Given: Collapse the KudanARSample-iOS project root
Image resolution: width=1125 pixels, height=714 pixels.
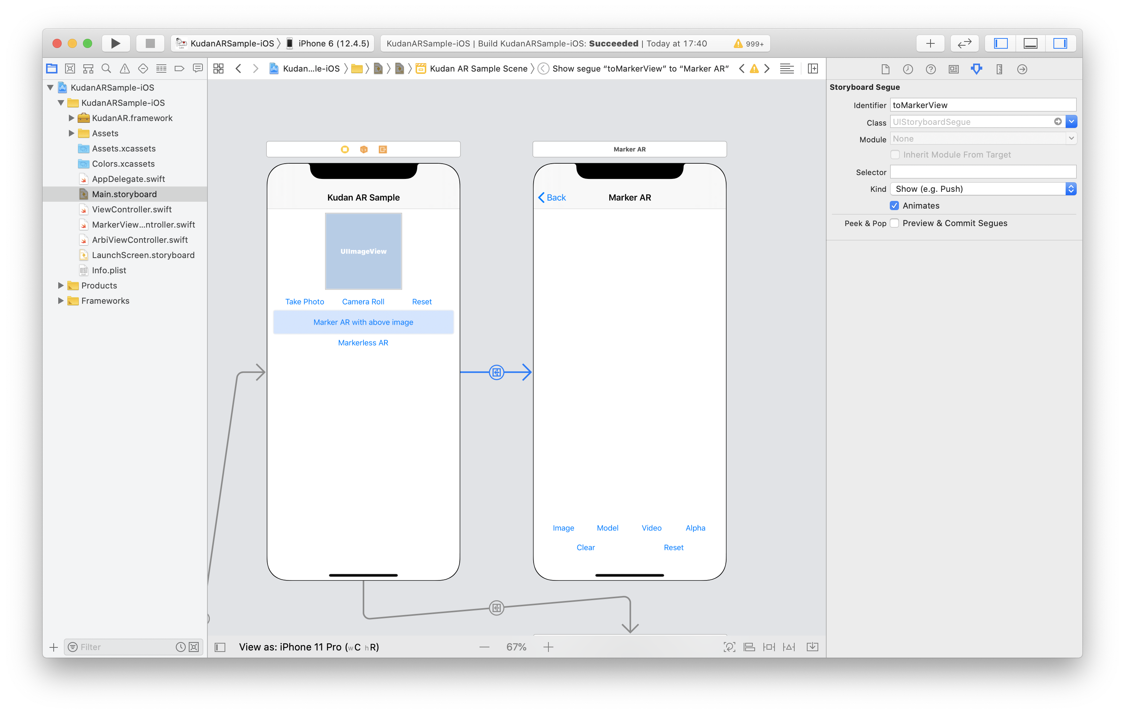Looking at the screenshot, I should 51,88.
